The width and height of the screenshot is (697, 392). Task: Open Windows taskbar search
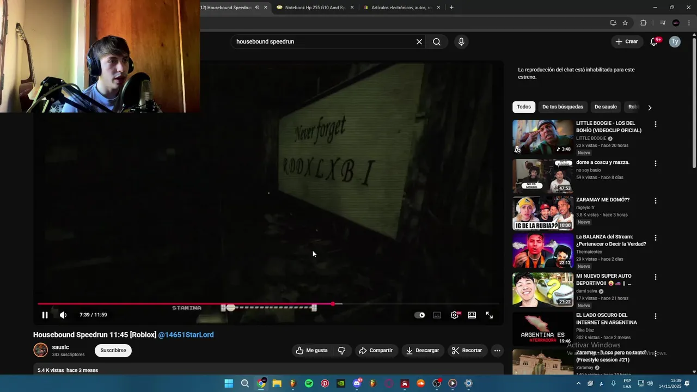[245, 383]
